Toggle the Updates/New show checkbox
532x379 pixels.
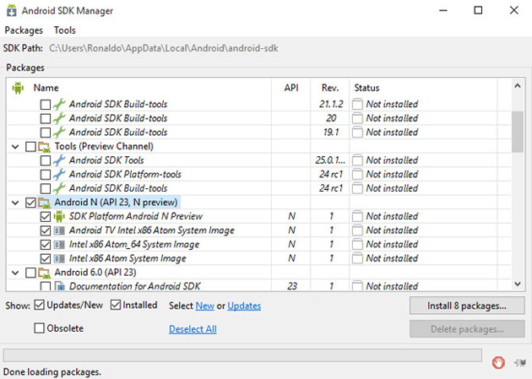pyautogui.click(x=40, y=306)
